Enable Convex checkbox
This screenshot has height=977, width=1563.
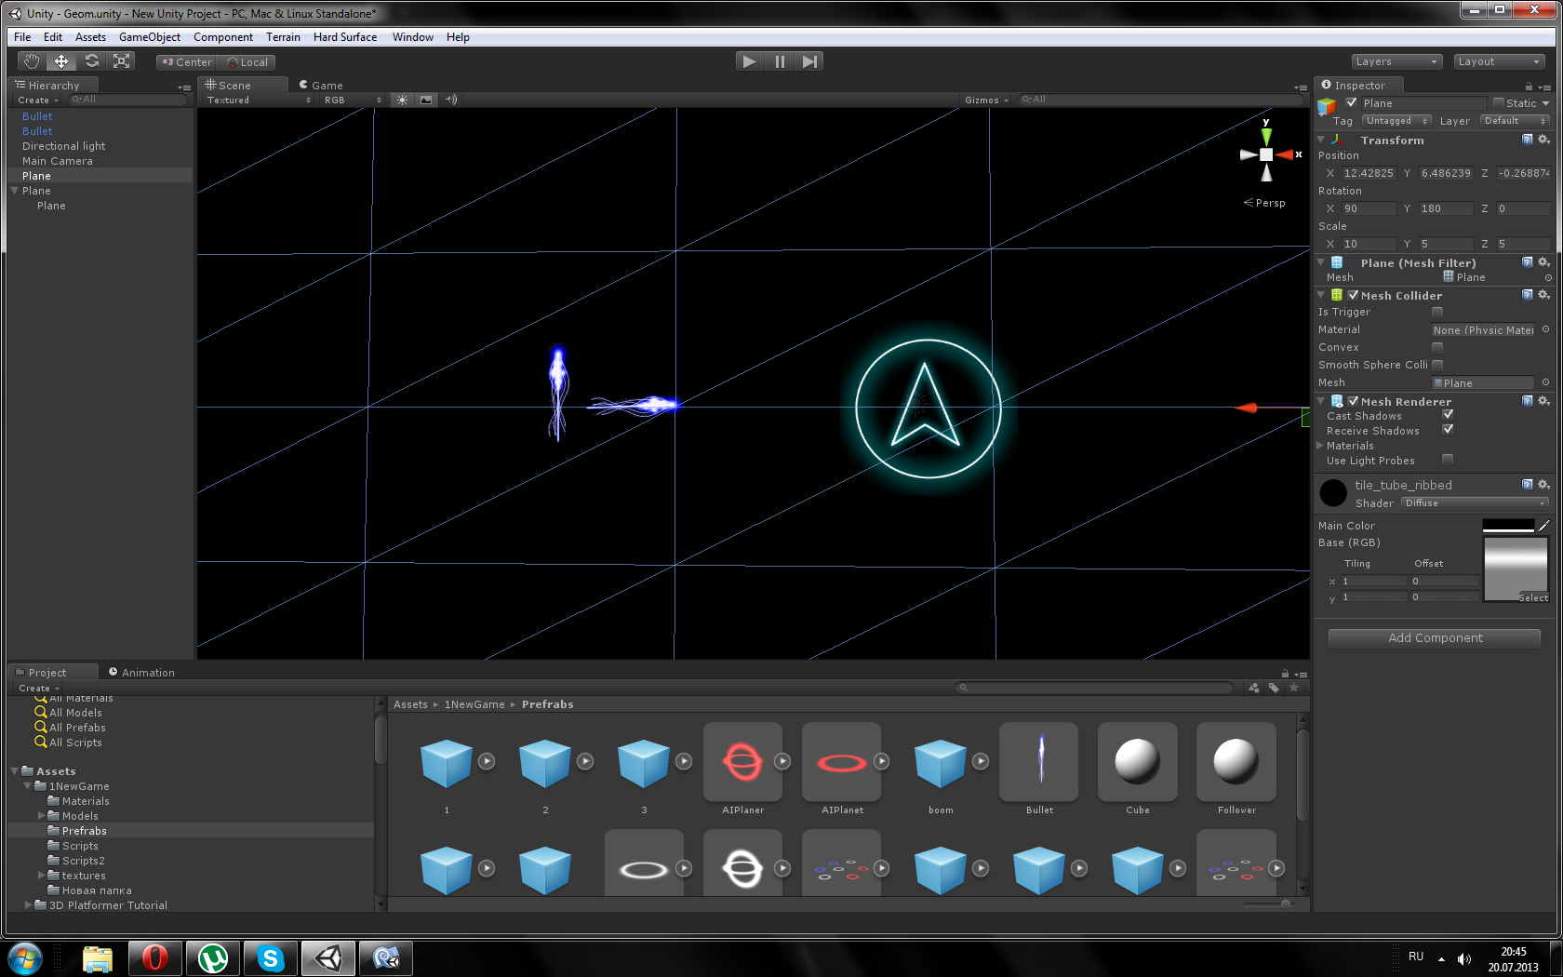tap(1437, 347)
